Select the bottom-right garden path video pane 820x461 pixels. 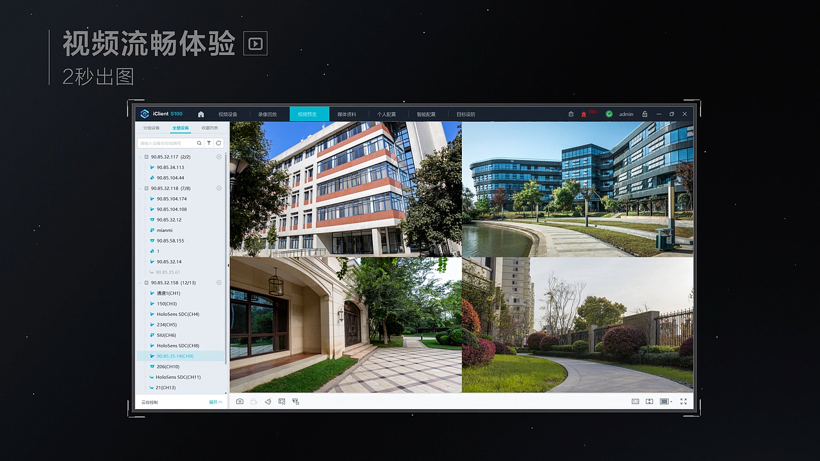(x=577, y=325)
